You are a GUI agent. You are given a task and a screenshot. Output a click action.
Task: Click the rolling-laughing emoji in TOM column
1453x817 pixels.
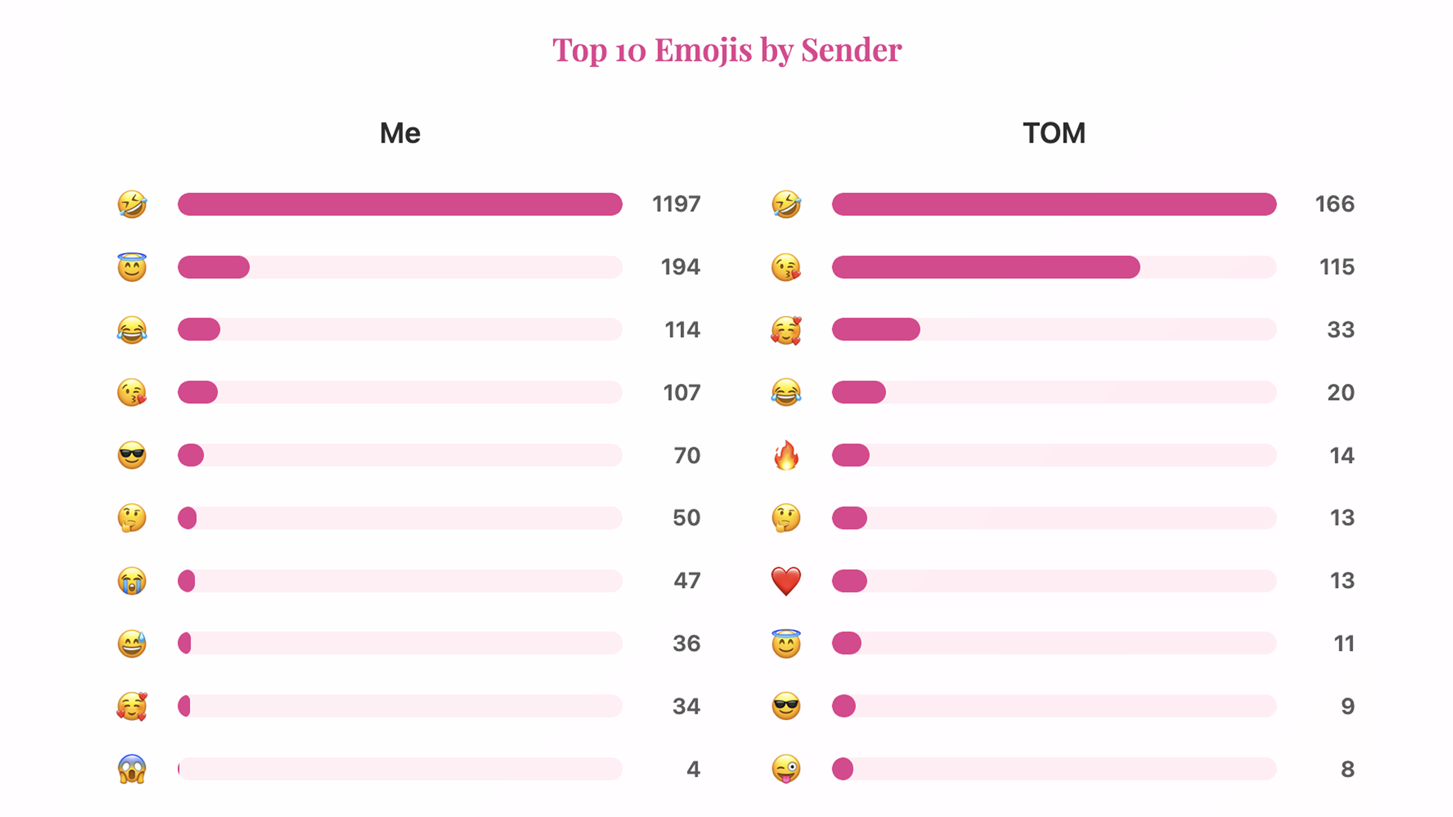point(786,204)
